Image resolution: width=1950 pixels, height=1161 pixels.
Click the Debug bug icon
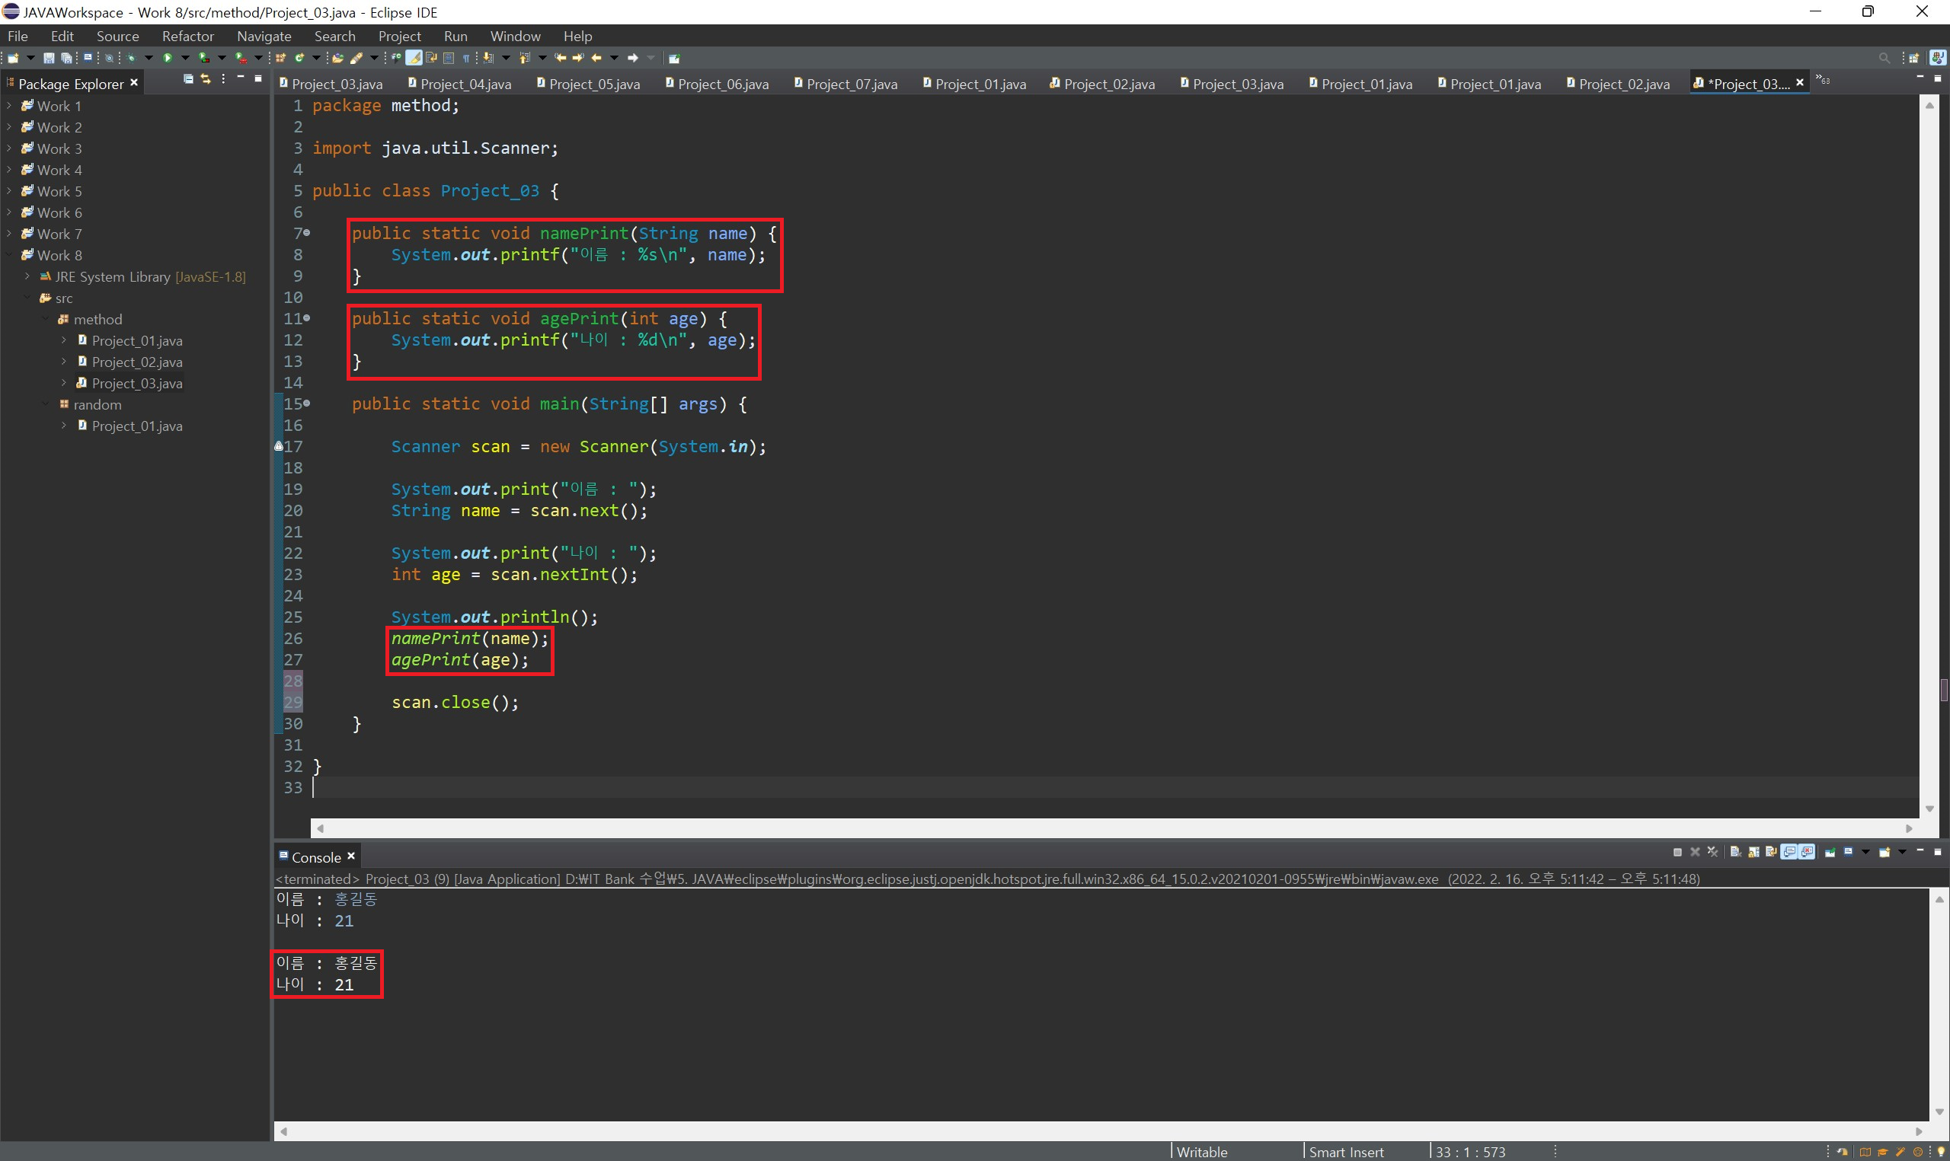[131, 58]
